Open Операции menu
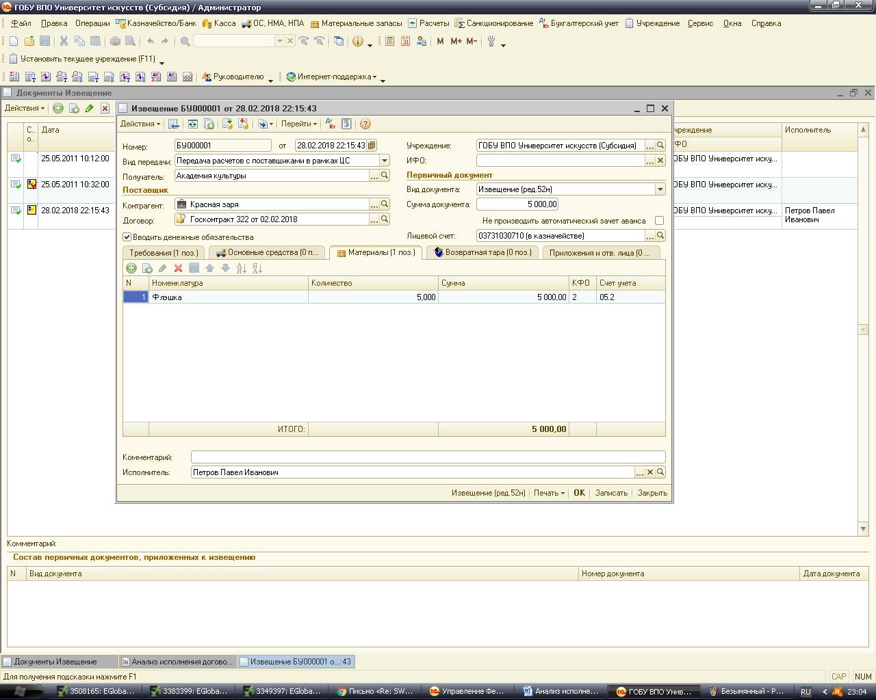This screenshot has width=876, height=700. click(92, 23)
